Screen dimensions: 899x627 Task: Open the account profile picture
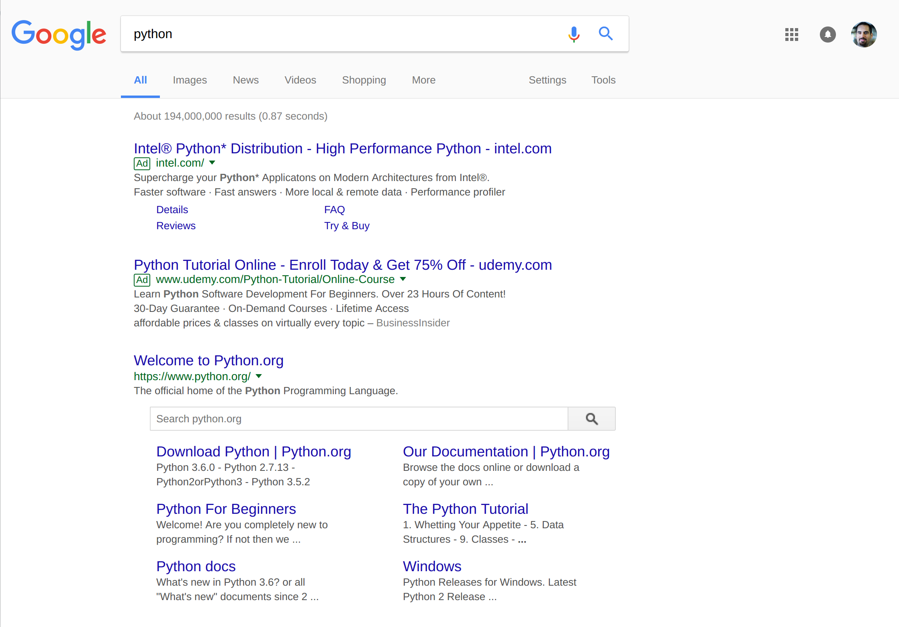[x=864, y=35]
